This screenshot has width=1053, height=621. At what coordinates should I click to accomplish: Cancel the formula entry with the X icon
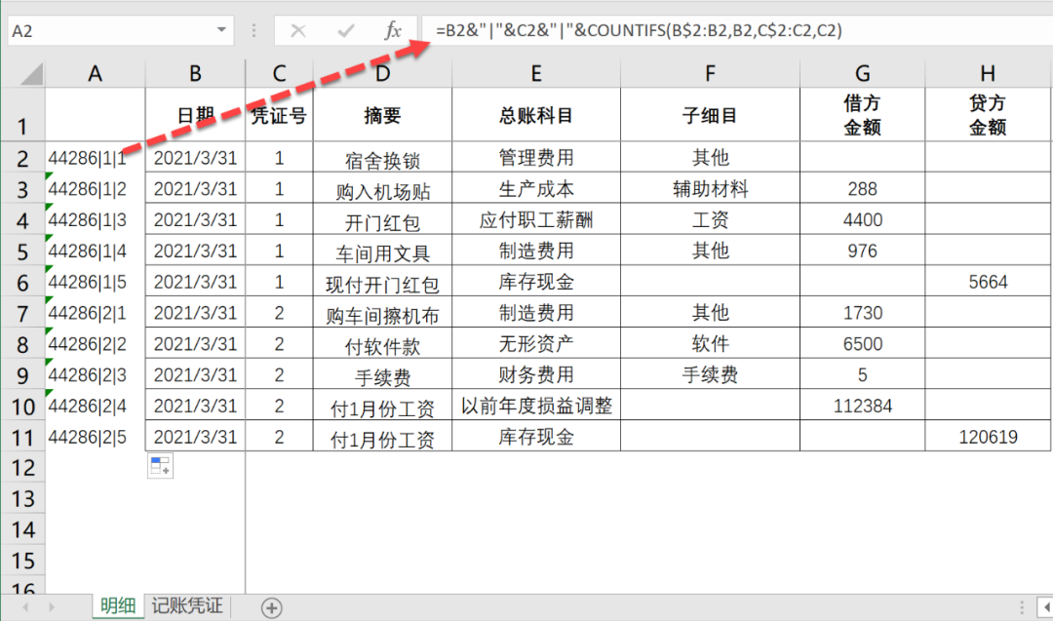[298, 30]
